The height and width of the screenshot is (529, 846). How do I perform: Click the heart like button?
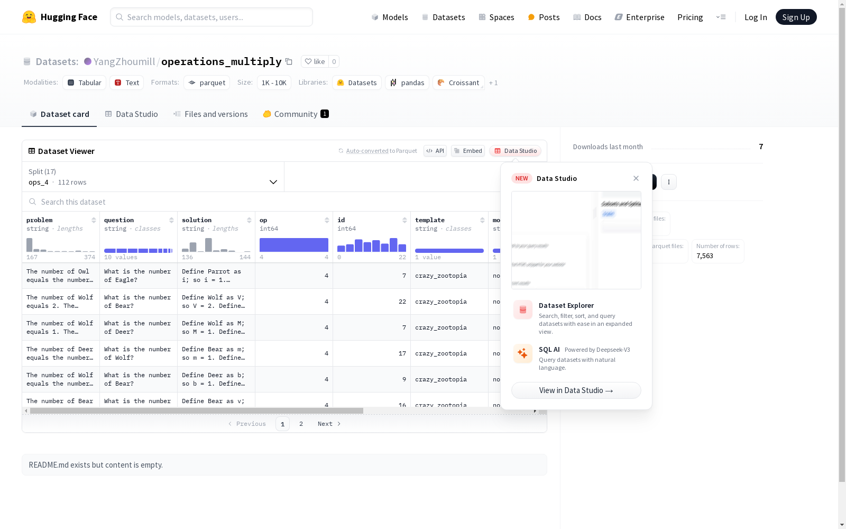pos(315,61)
